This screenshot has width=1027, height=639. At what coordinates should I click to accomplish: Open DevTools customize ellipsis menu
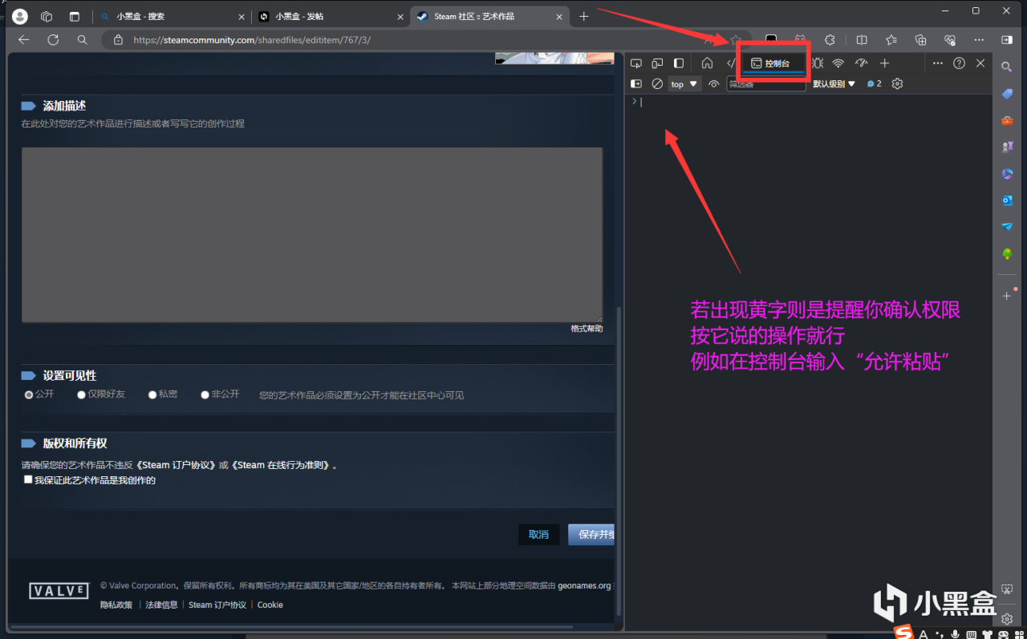[937, 63]
